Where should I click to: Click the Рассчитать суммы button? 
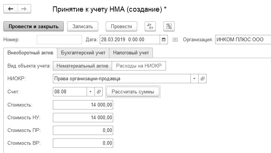133,91
